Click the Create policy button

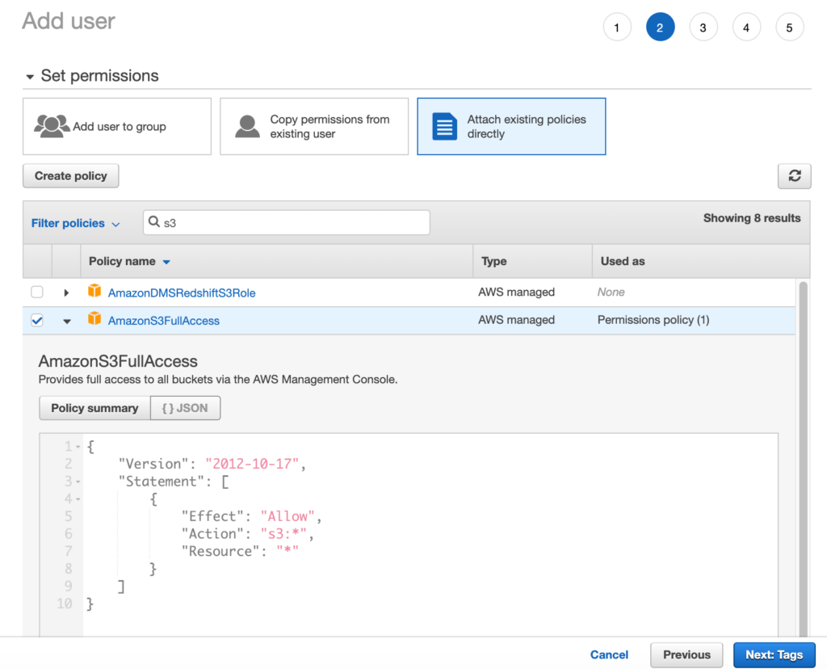click(71, 175)
